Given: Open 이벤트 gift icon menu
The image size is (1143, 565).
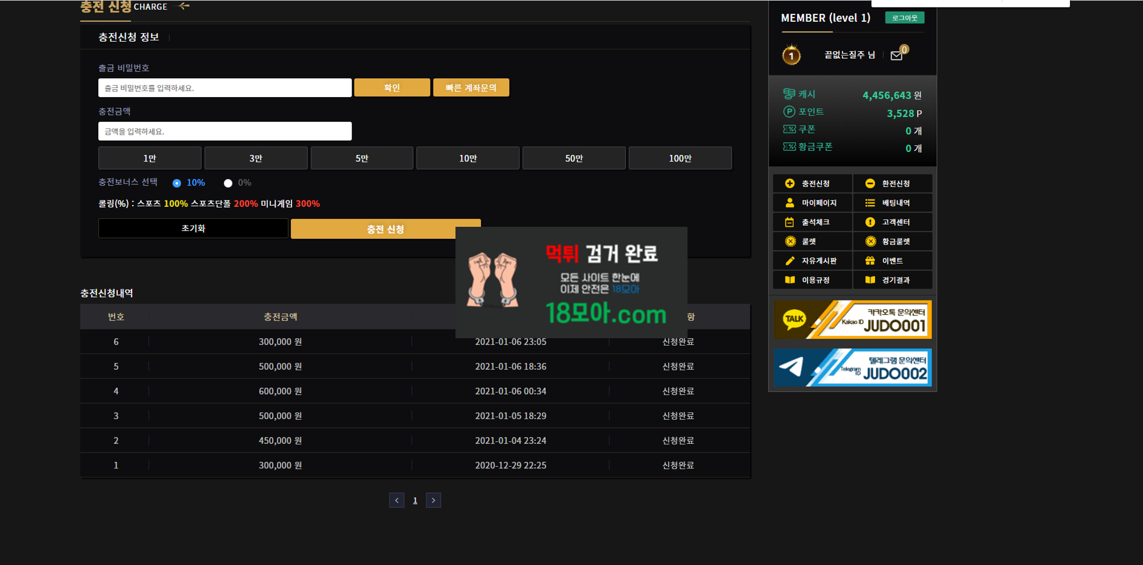Looking at the screenshot, I should (892, 261).
